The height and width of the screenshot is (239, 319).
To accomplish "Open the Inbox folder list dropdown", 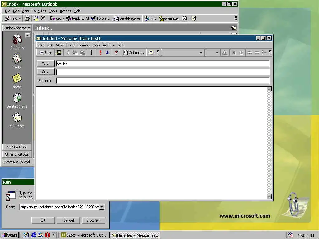I will pyautogui.click(x=52, y=30).
